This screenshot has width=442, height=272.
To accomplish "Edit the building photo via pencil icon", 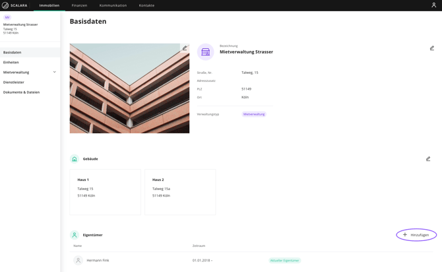I will tap(185, 48).
